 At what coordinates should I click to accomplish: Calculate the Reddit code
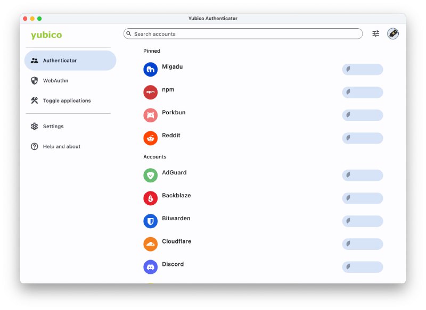363,138
